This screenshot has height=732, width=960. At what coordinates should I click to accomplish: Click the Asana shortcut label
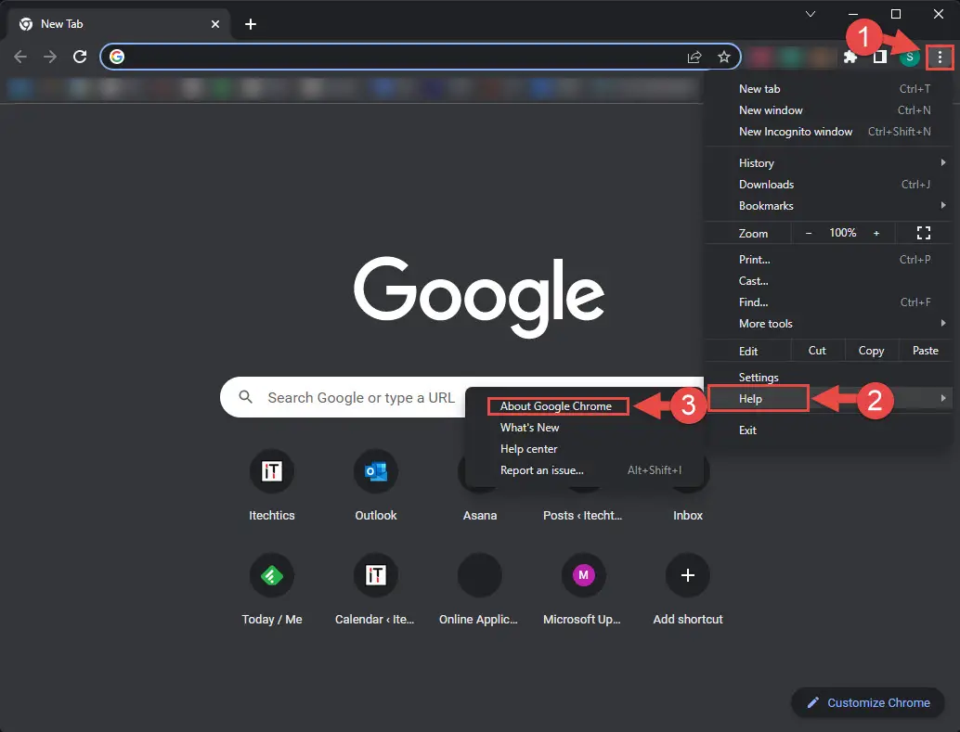pyautogui.click(x=479, y=515)
